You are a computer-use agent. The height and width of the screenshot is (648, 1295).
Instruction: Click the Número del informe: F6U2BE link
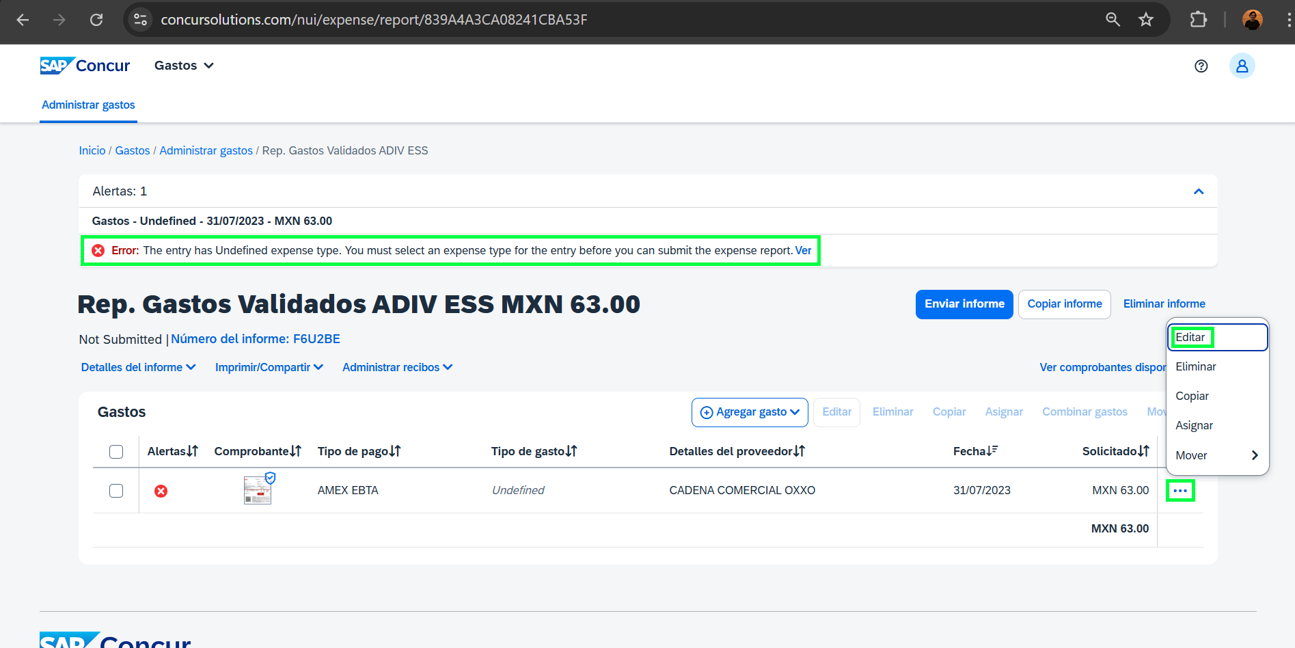coord(256,339)
